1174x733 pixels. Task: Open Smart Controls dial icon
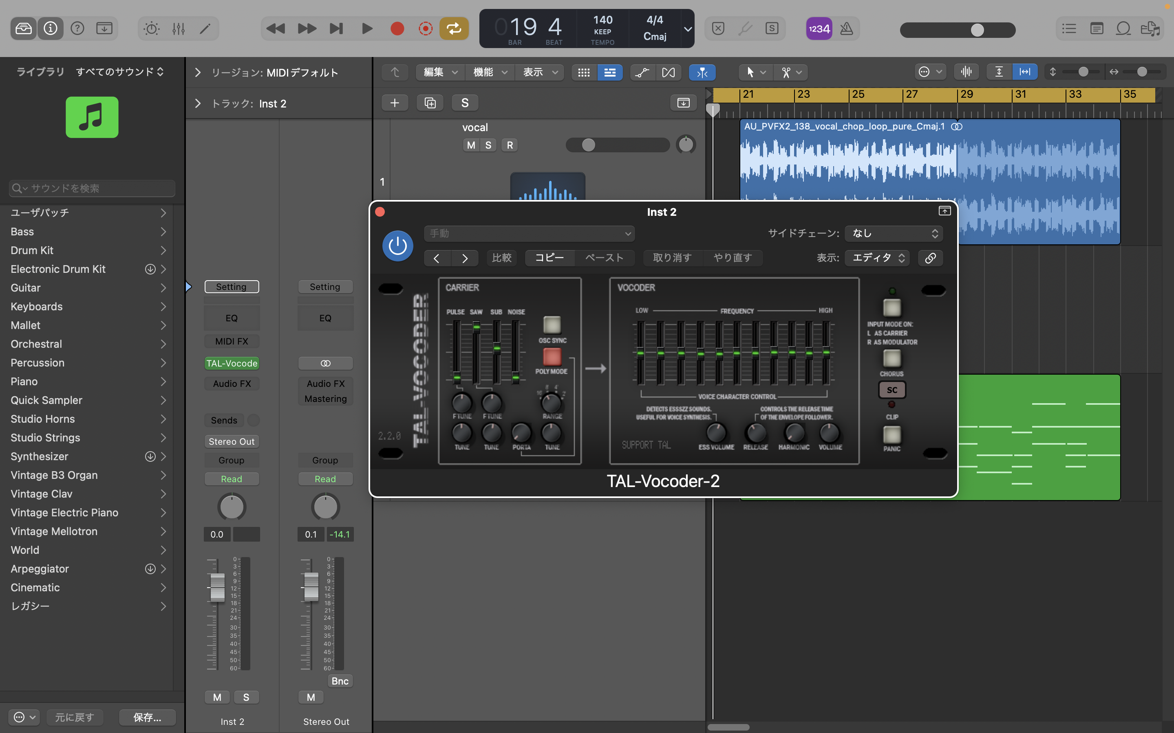click(x=151, y=29)
